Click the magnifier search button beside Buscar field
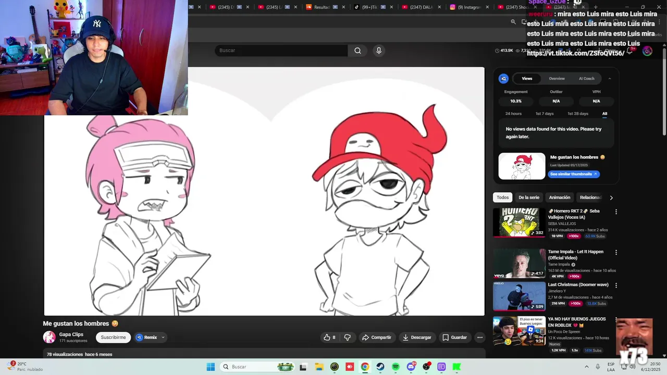667x375 pixels. pyautogui.click(x=357, y=51)
